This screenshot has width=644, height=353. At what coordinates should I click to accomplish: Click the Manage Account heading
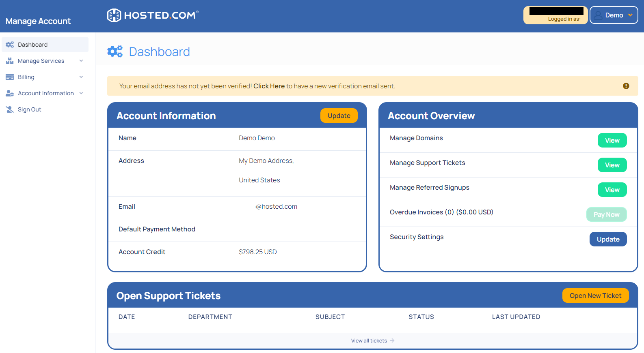[x=38, y=21]
